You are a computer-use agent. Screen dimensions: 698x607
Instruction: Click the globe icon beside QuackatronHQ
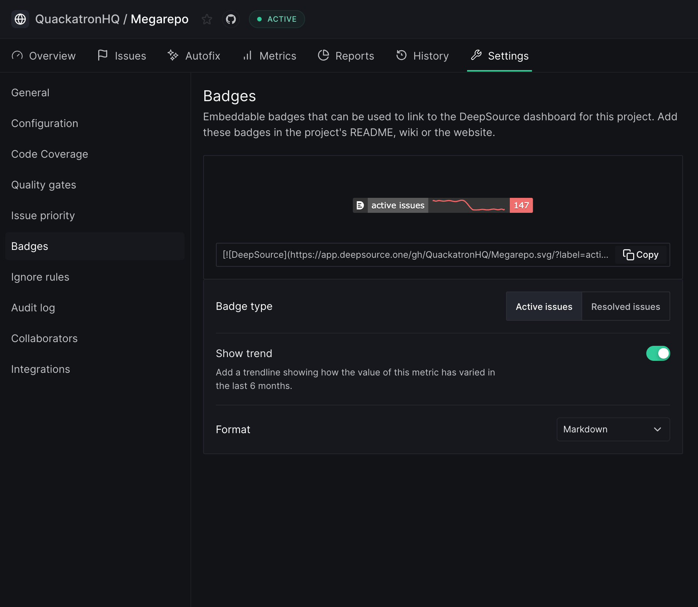pyautogui.click(x=20, y=19)
